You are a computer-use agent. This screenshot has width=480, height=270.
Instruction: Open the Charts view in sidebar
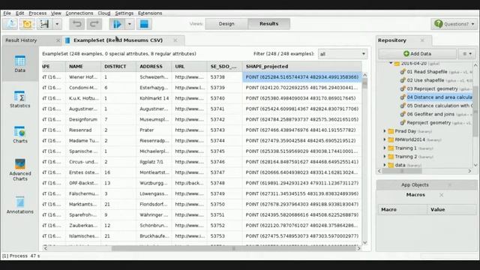20,135
